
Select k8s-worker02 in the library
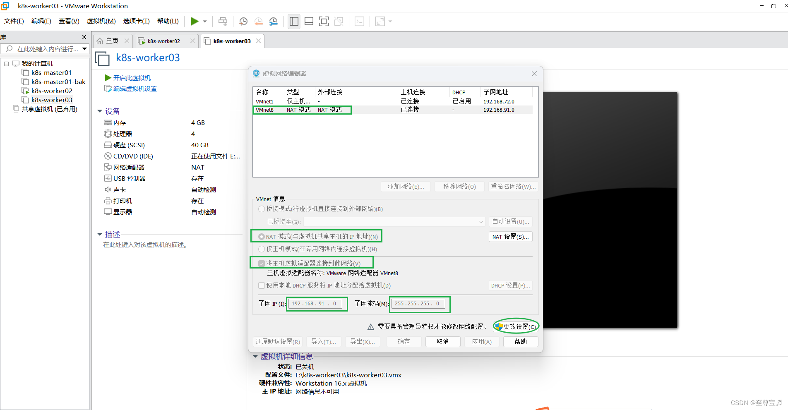(52, 91)
